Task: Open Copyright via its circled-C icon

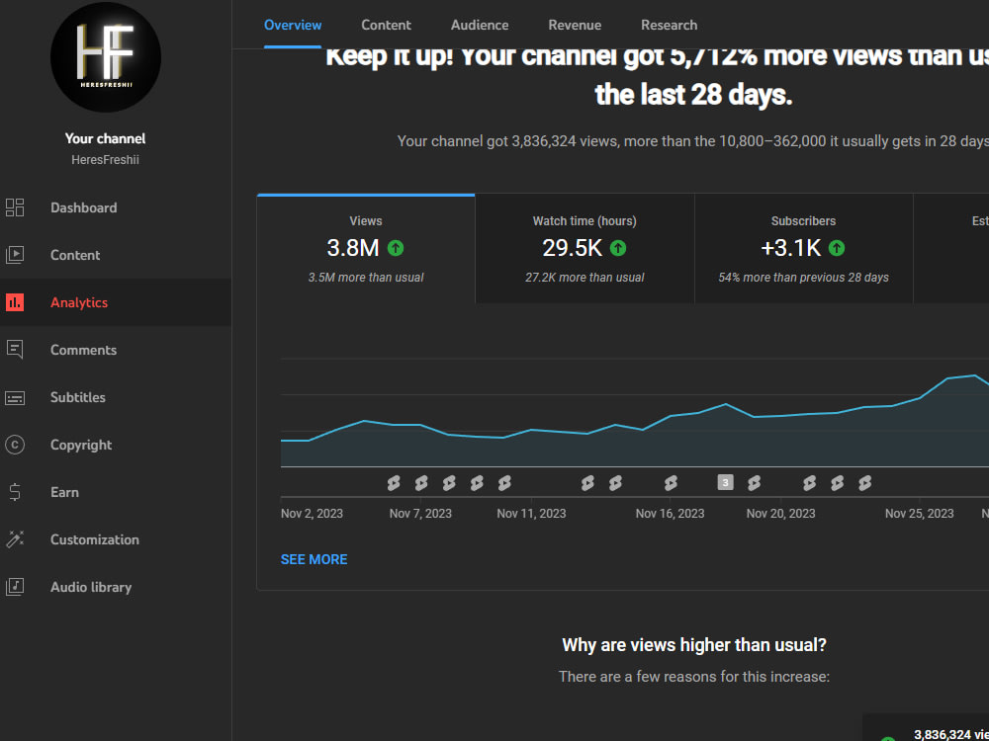Action: pos(15,445)
